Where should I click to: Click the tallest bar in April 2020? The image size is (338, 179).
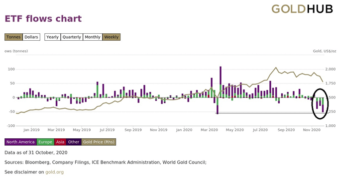[x=221, y=82]
